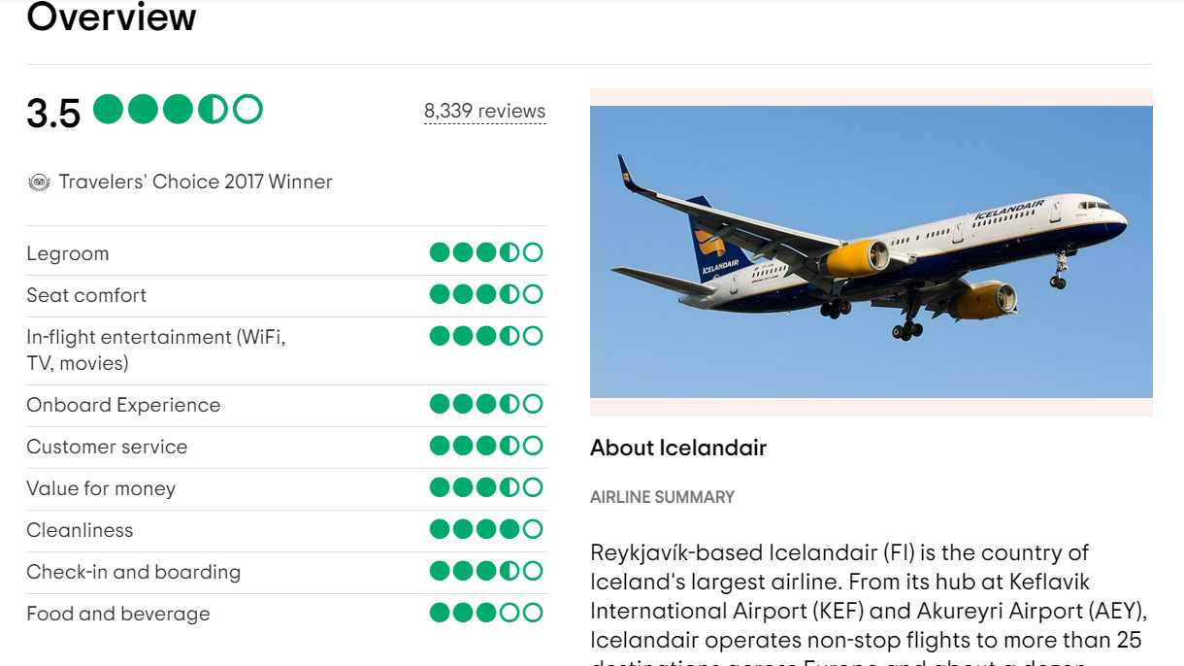Click the In-flight entertainment rating bubbles

point(486,336)
